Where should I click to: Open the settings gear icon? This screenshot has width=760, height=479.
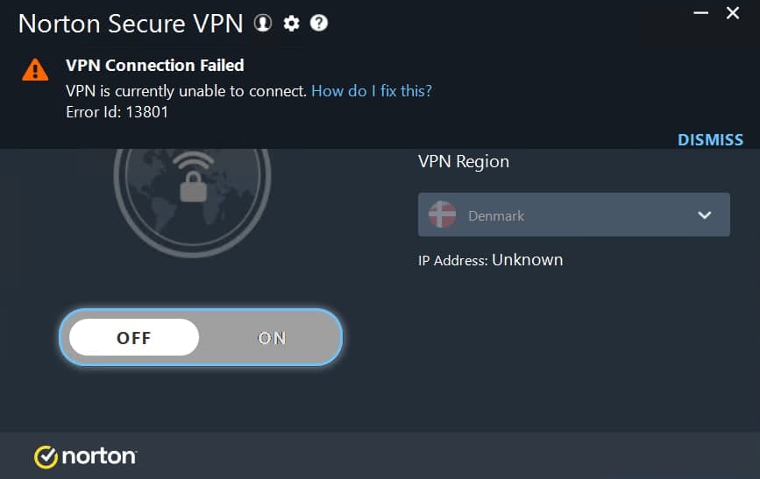pos(291,24)
